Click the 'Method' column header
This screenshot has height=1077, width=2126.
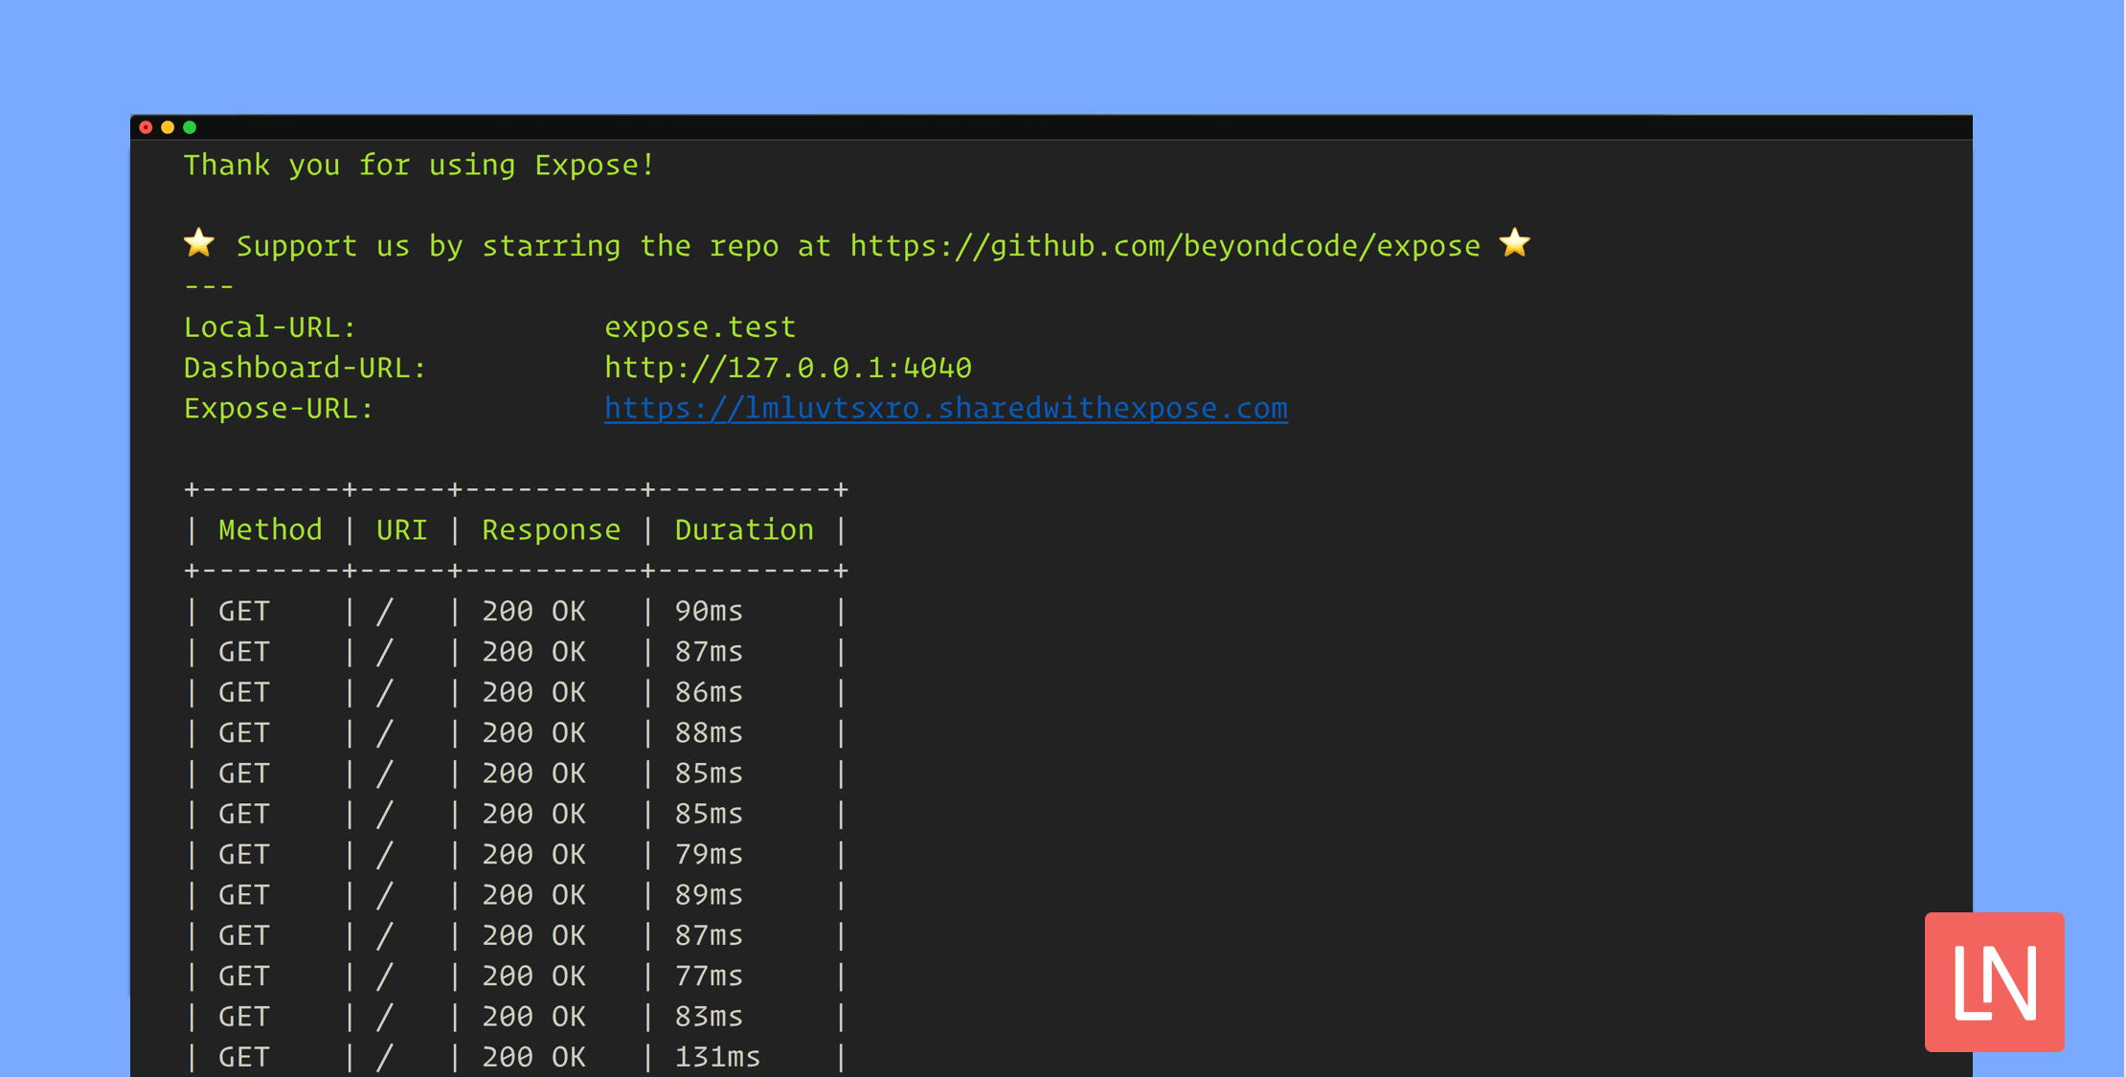(270, 530)
